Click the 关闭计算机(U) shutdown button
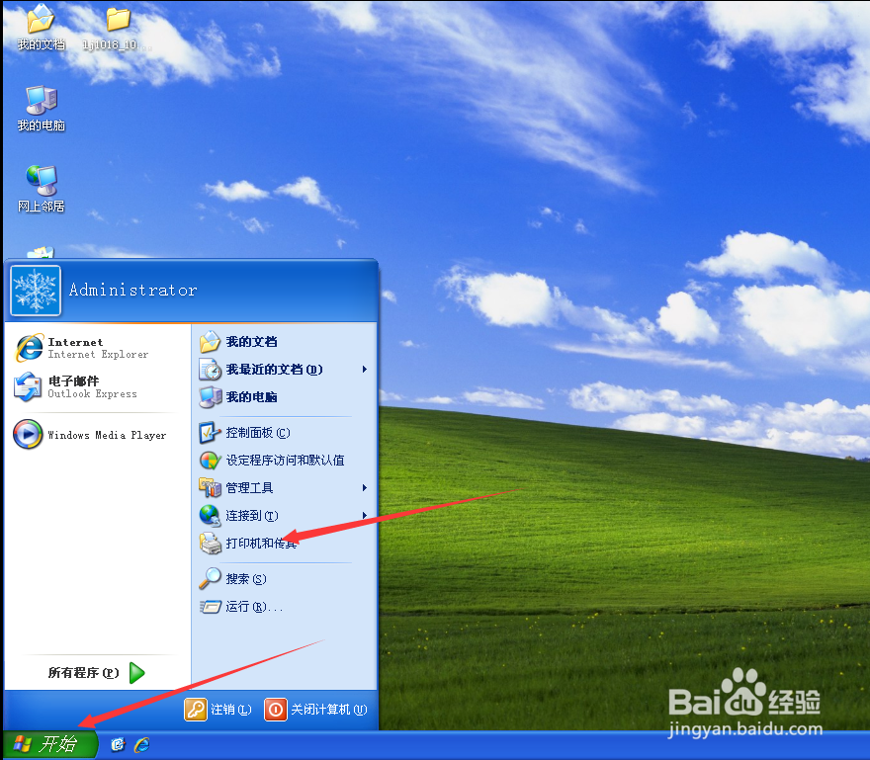Screen dimensions: 870x760 (315, 710)
